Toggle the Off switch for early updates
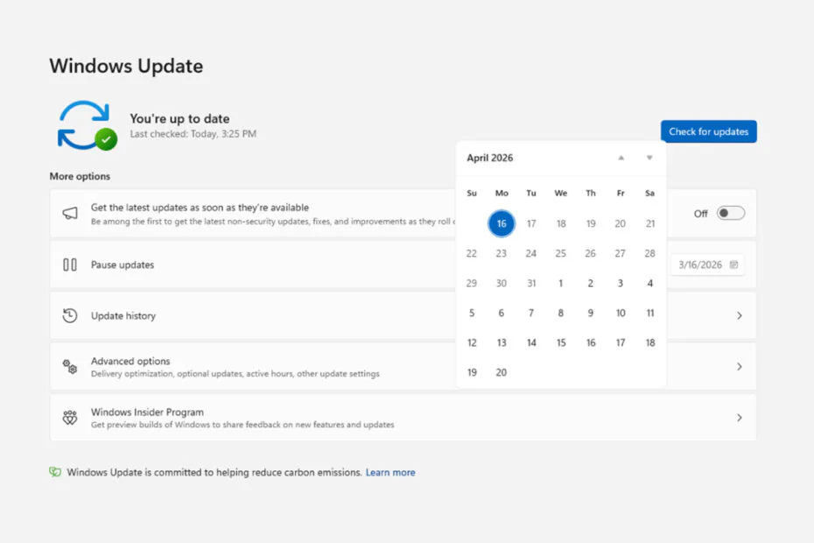This screenshot has width=814, height=543. tap(729, 213)
